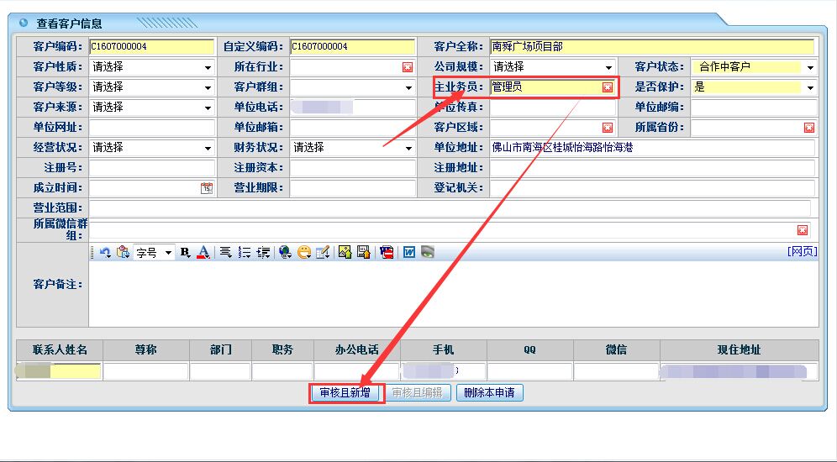This screenshot has width=837, height=462.
Task: Click the [网页] link in editor
Action: click(x=802, y=251)
